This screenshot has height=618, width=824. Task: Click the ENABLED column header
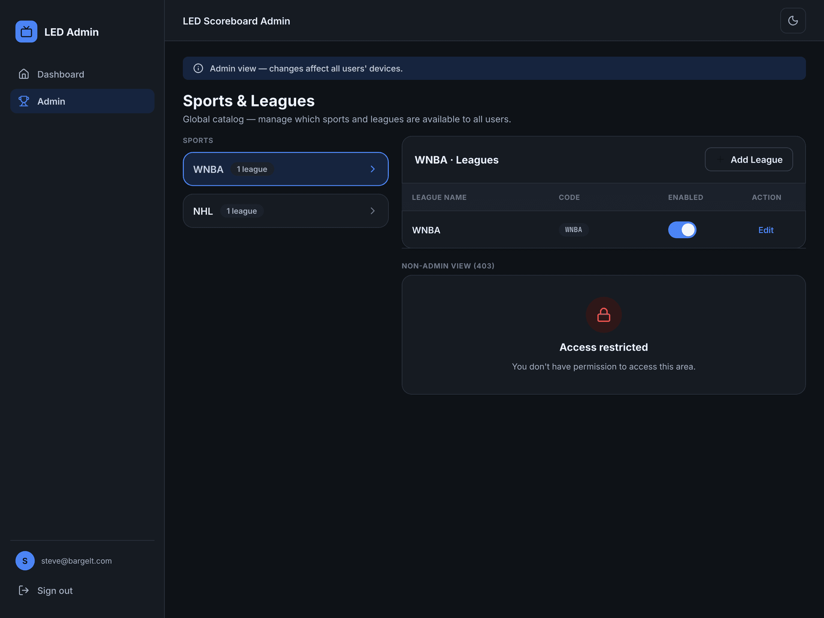pos(685,197)
